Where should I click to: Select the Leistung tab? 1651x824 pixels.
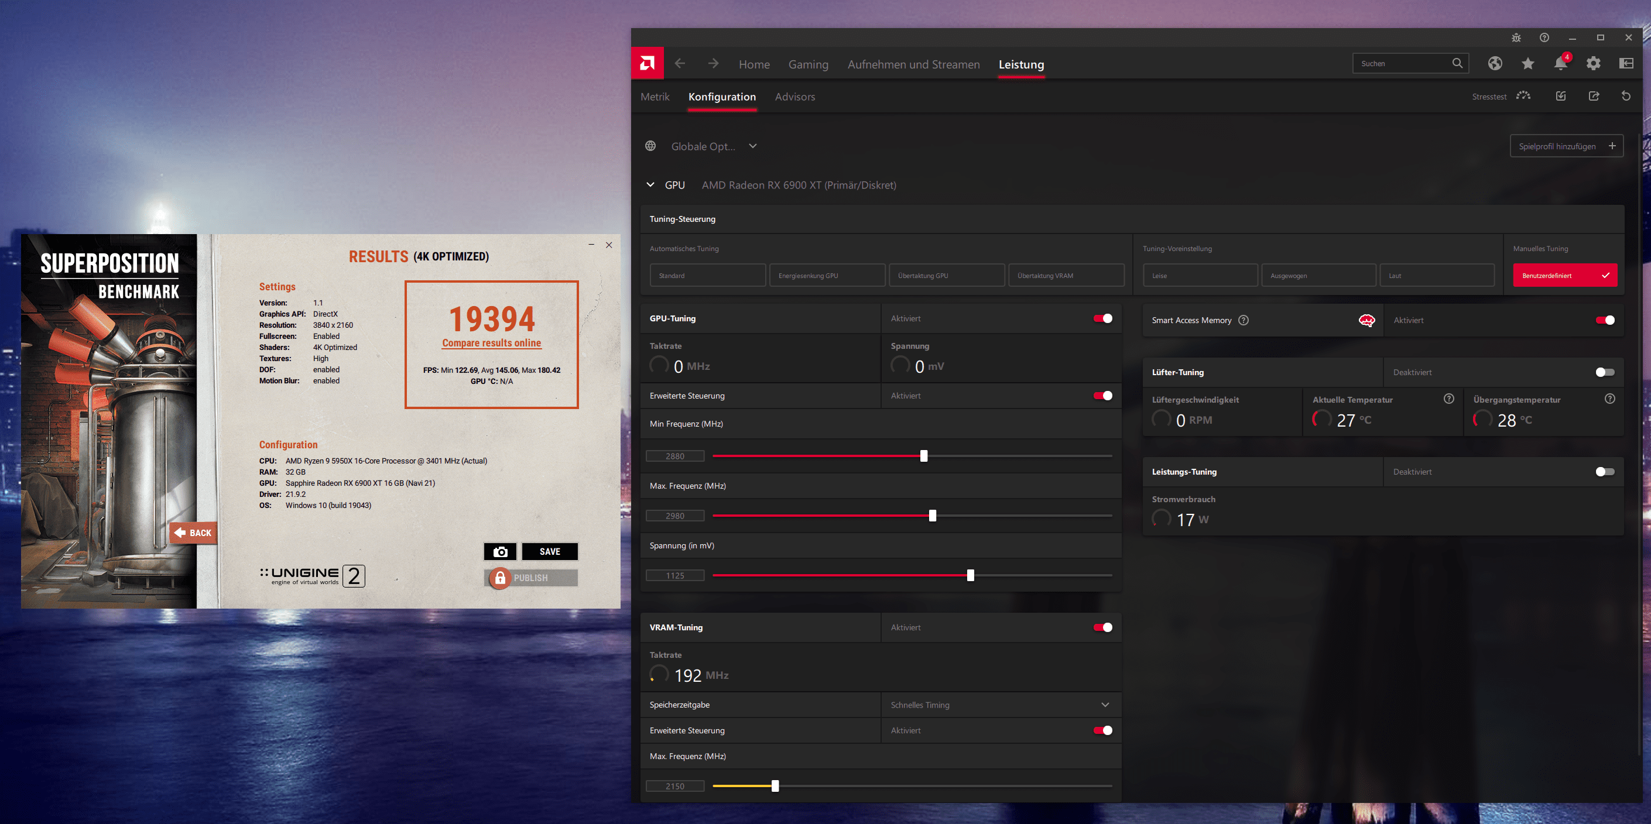pos(1021,64)
